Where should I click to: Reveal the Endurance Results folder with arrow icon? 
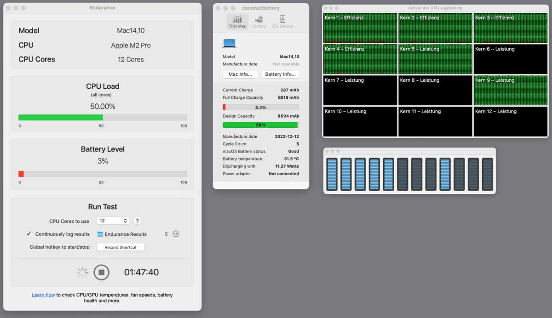pyautogui.click(x=176, y=234)
